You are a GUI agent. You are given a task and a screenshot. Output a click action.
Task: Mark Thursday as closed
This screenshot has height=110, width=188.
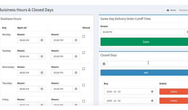coord(83,85)
